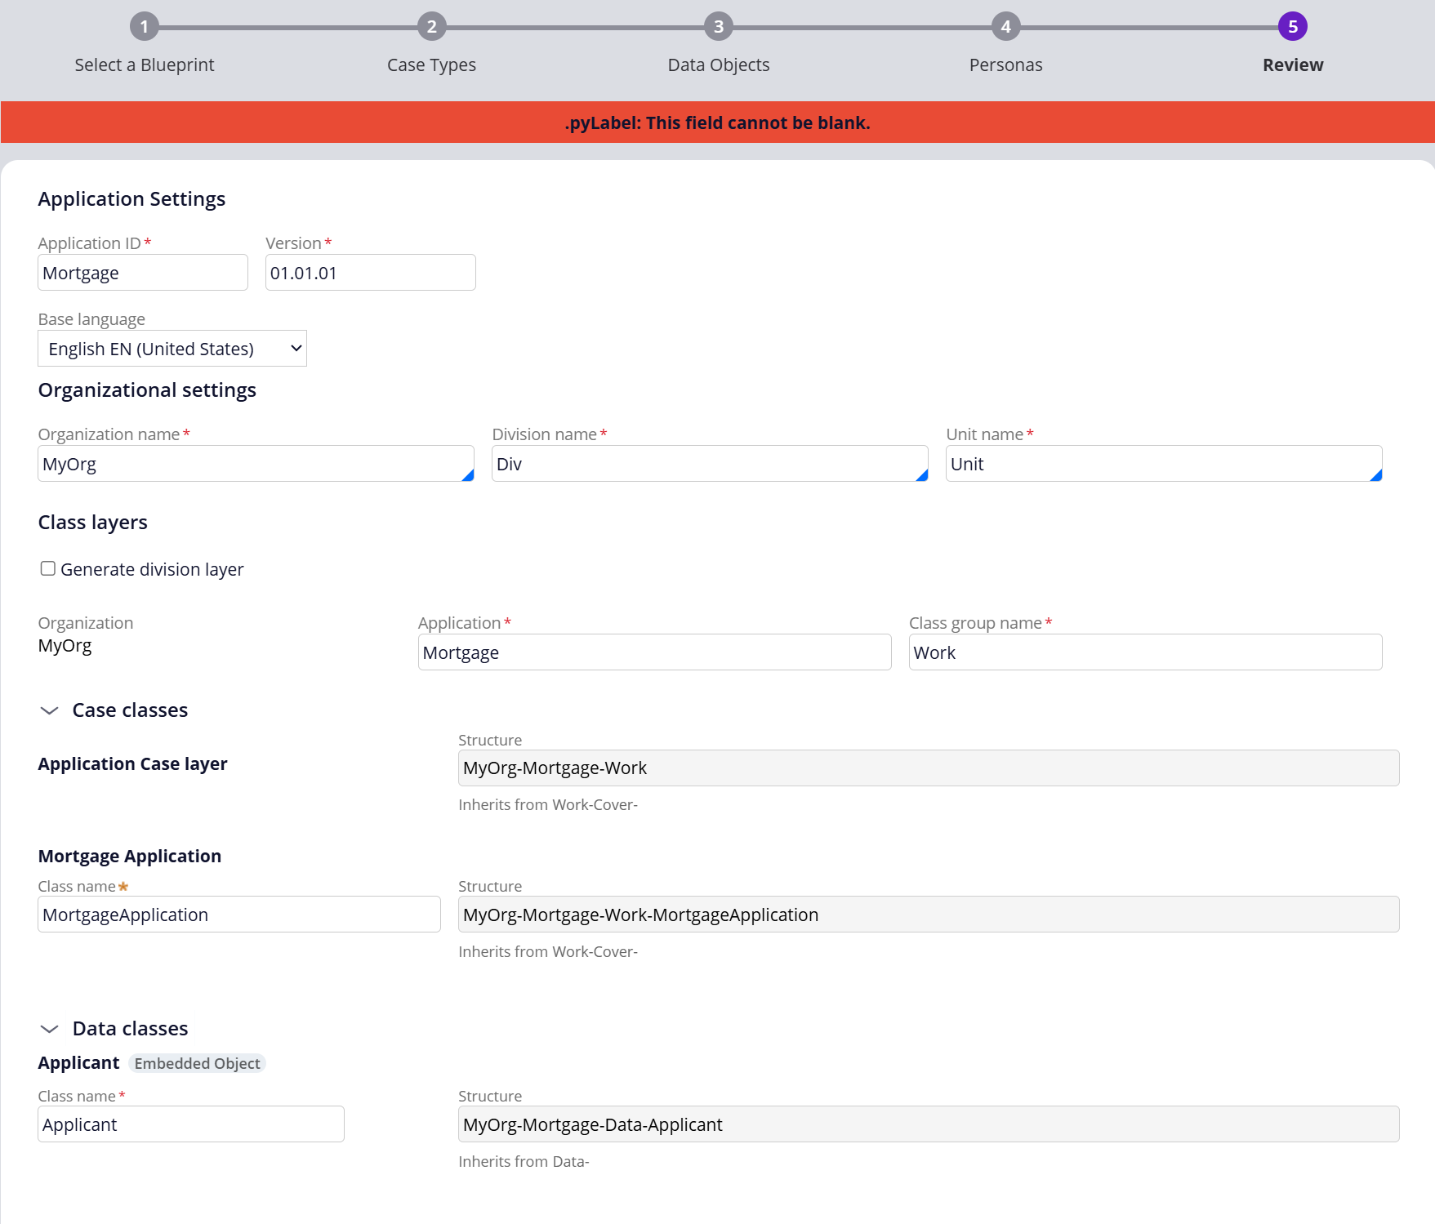Image resolution: width=1435 pixels, height=1224 pixels.
Task: Click the Class group name field
Action: 1145,652
